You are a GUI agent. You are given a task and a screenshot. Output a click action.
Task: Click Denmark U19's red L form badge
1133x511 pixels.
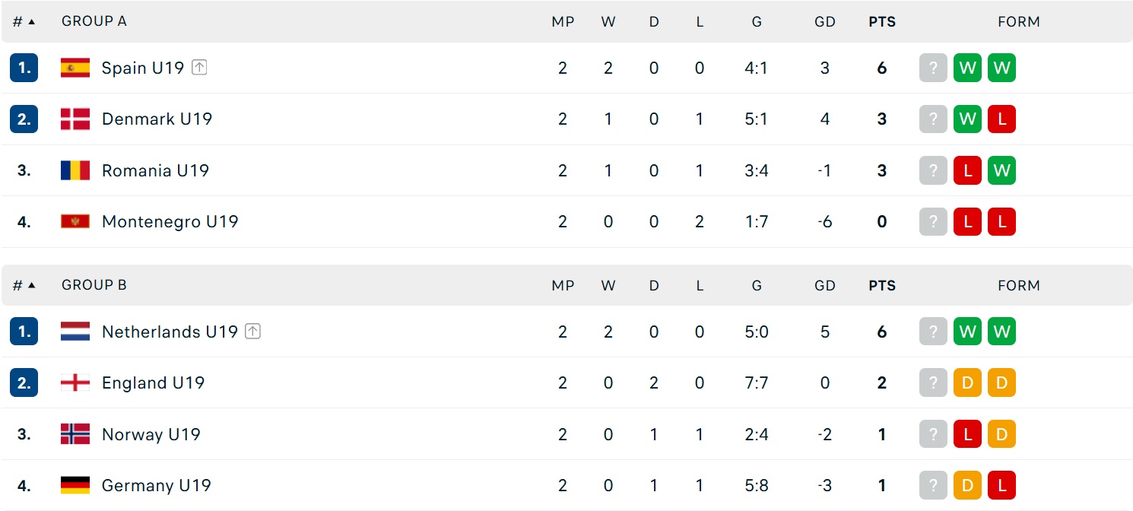click(1001, 119)
